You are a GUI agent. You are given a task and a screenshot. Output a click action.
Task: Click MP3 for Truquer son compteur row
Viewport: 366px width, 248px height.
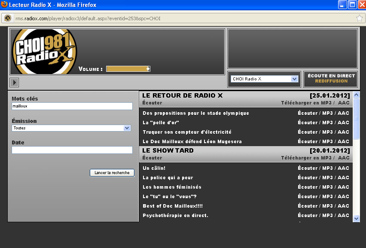(x=327, y=132)
